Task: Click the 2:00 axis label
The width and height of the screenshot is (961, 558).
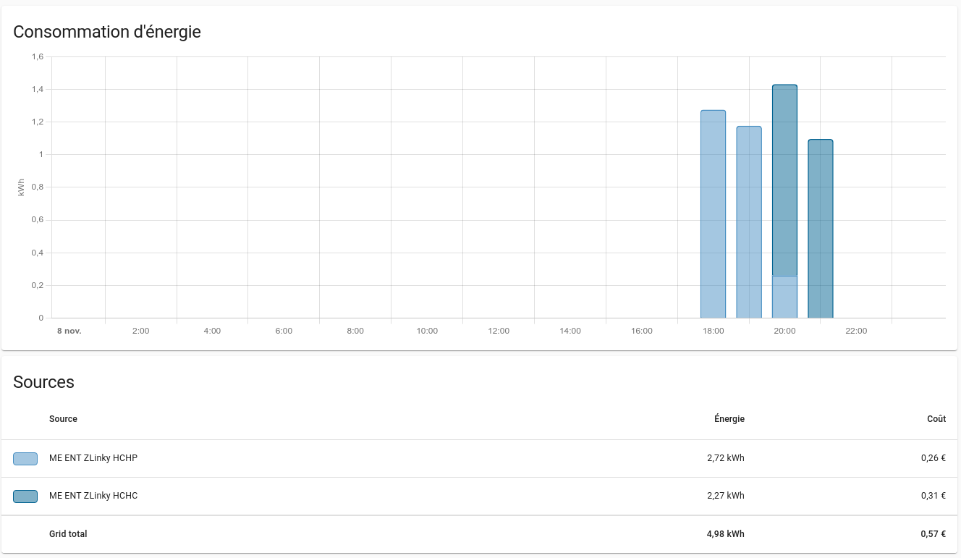Action: pyautogui.click(x=140, y=331)
